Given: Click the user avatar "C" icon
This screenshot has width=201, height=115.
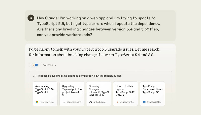Looking at the screenshot, I should (x=31, y=18).
